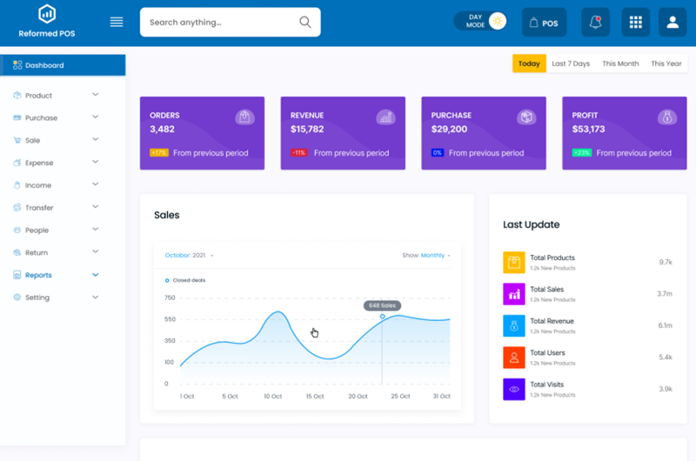696x461 pixels.
Task: Expand the Purchase menu chevron
Action: [x=95, y=117]
